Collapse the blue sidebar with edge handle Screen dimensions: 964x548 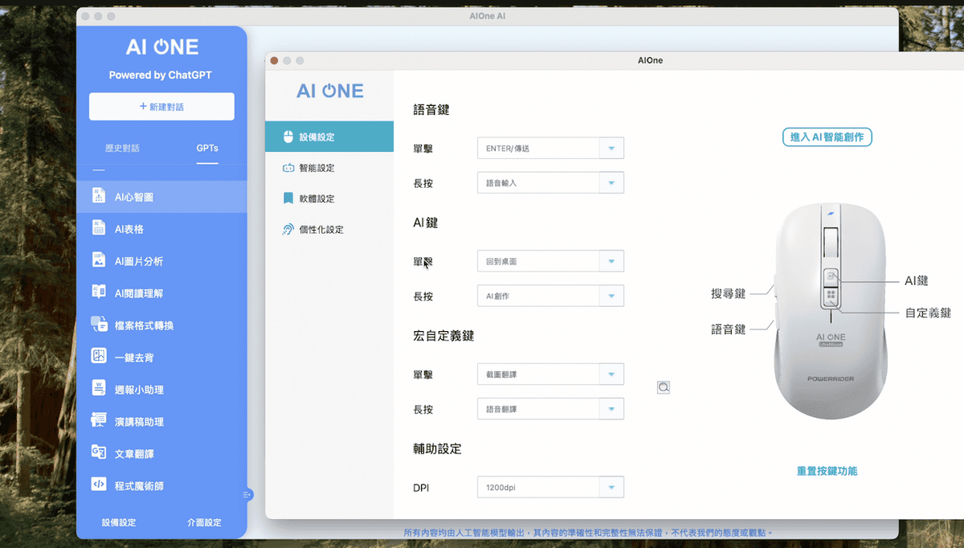[x=247, y=494]
